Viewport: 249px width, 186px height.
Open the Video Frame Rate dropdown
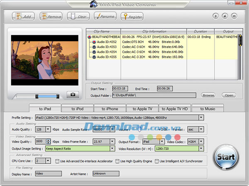(112, 142)
